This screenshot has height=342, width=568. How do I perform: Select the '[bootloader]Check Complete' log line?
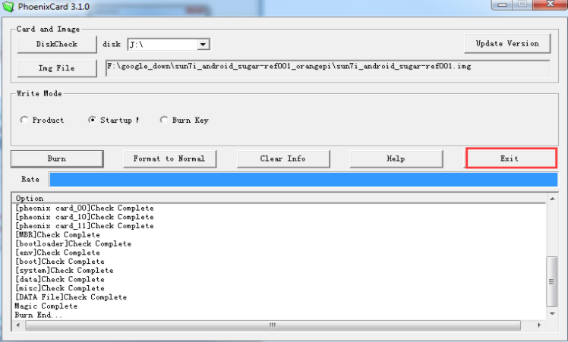73,243
